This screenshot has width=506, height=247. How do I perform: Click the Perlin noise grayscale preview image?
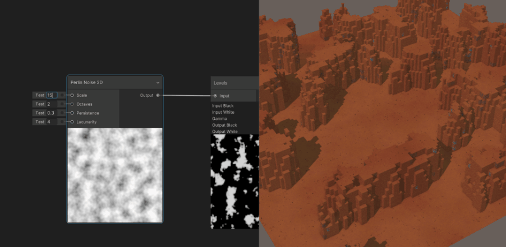115,175
